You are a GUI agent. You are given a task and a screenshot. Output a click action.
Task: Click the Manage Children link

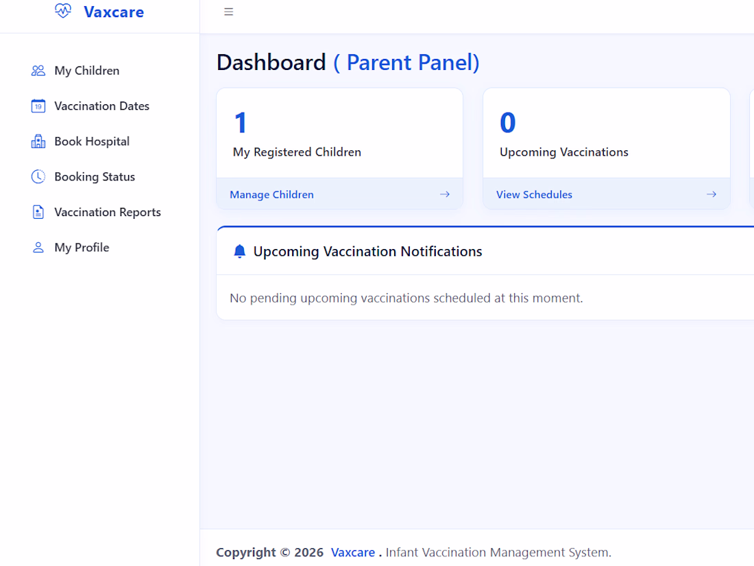271,194
